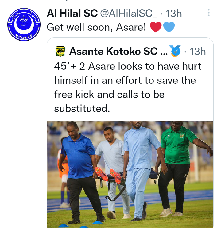
Task: Open Asante Kotoko porcupine logo avatar
Action: pos(60,51)
